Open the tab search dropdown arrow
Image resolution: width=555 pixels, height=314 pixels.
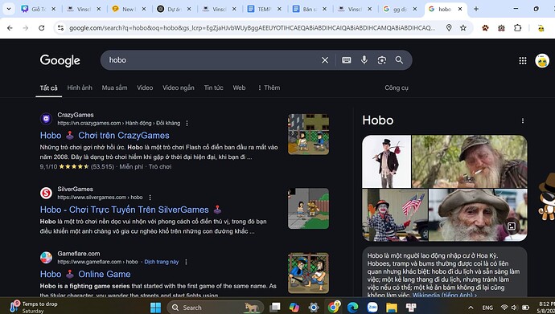(9, 9)
